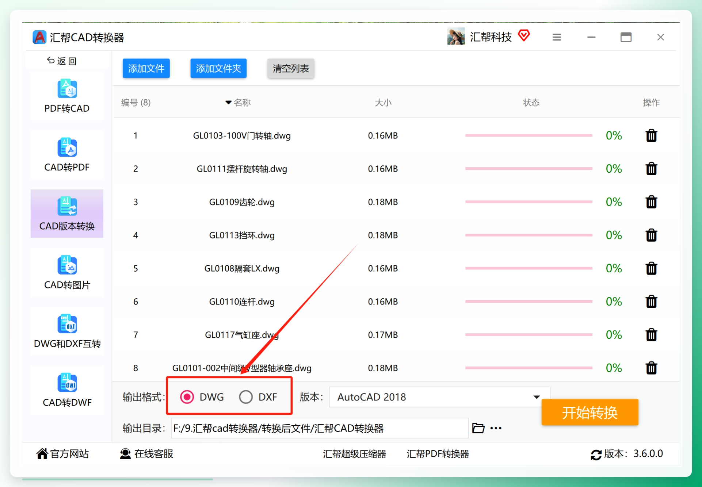Click the 汇帮CAD转换器 app logo
This screenshot has width=702, height=487.
[39, 37]
